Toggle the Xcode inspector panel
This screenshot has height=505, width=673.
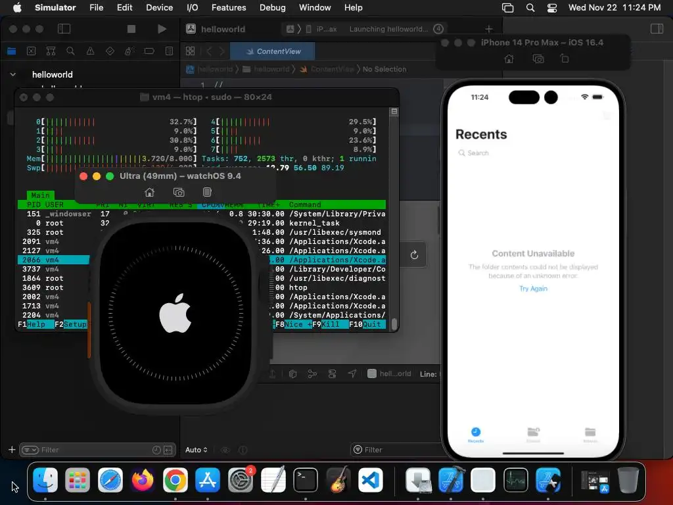[657, 29]
